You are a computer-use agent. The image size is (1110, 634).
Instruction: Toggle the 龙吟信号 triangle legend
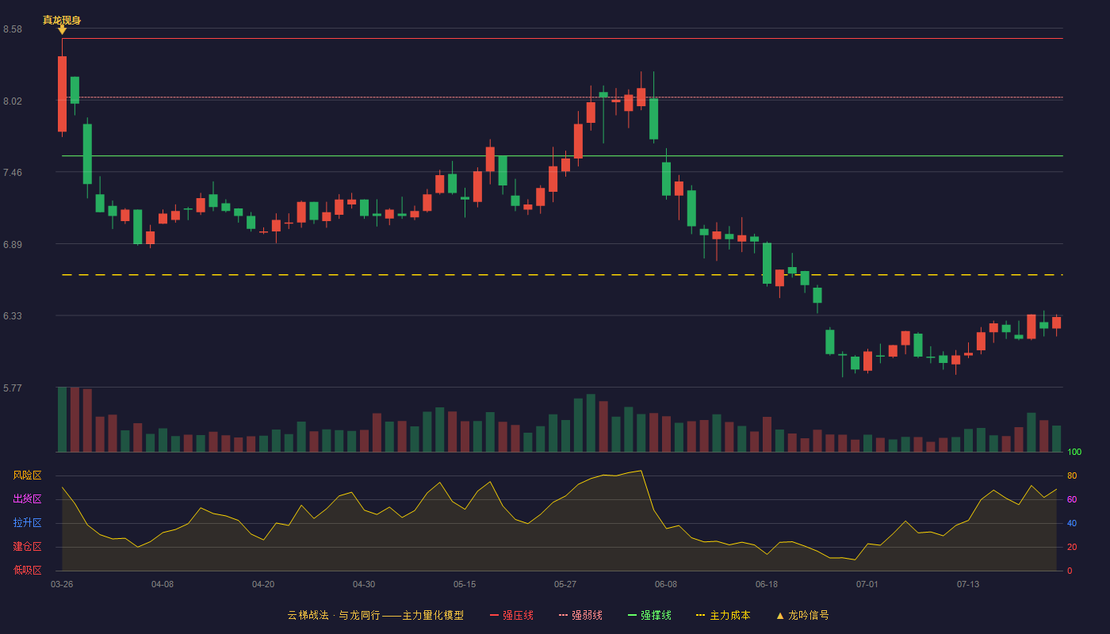coord(802,615)
